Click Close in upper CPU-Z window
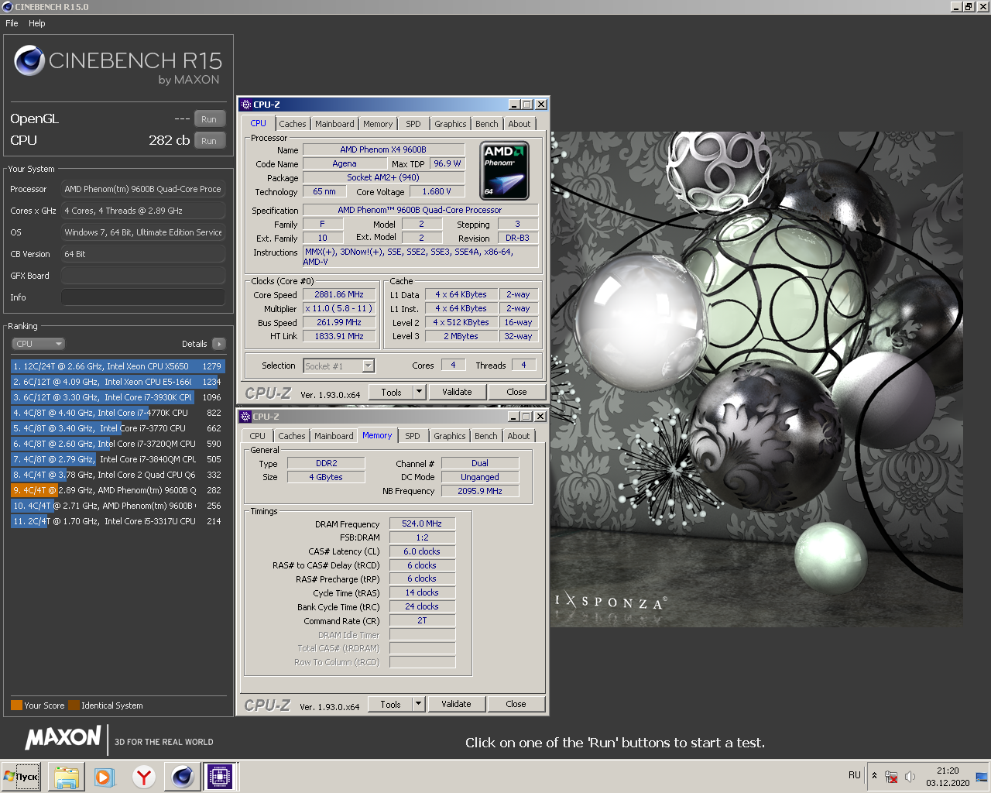This screenshot has height=793, width=991. coord(516,393)
